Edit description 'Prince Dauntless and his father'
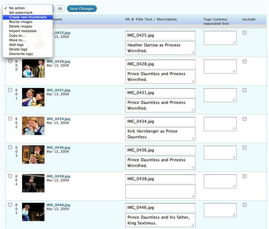 click(160, 220)
